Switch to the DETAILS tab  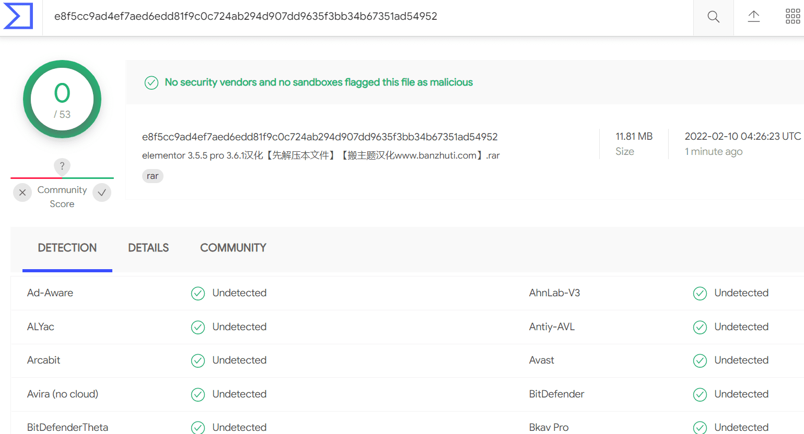148,248
